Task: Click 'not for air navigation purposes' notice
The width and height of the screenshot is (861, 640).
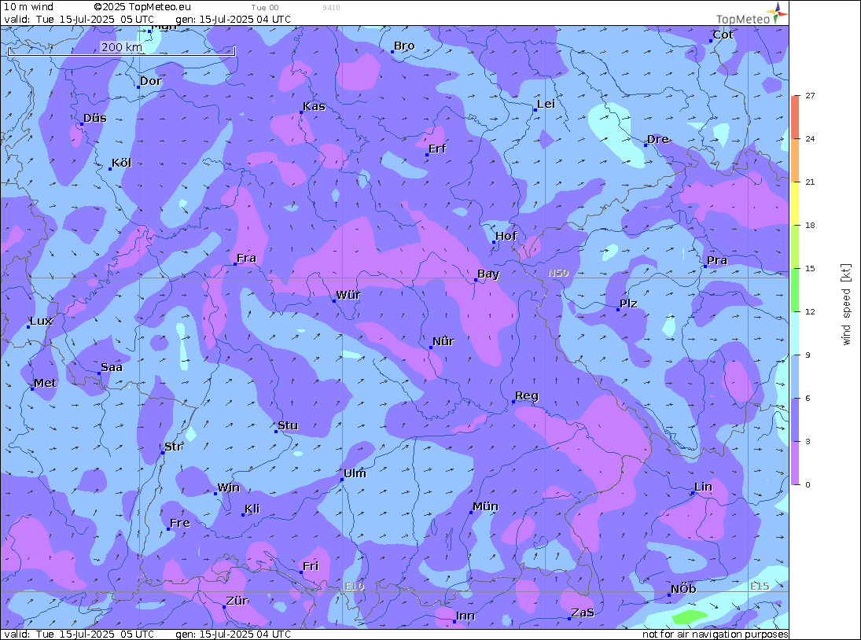Action: click(715, 634)
